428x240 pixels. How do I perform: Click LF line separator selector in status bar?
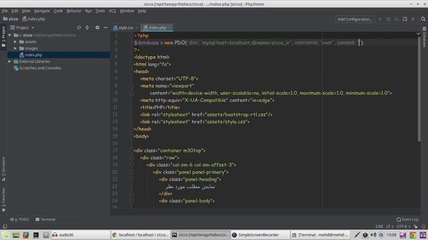389,227
